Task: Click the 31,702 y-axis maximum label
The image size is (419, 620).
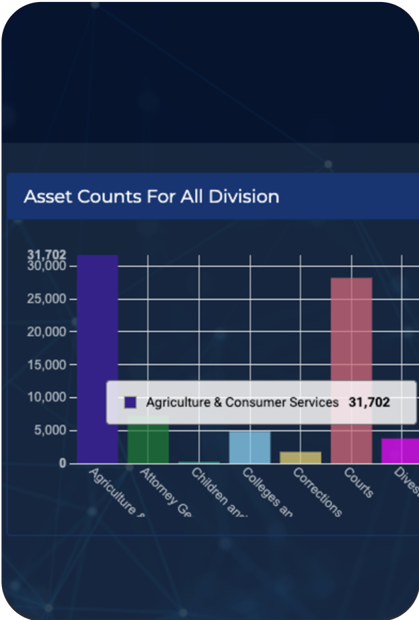Action: coord(47,254)
